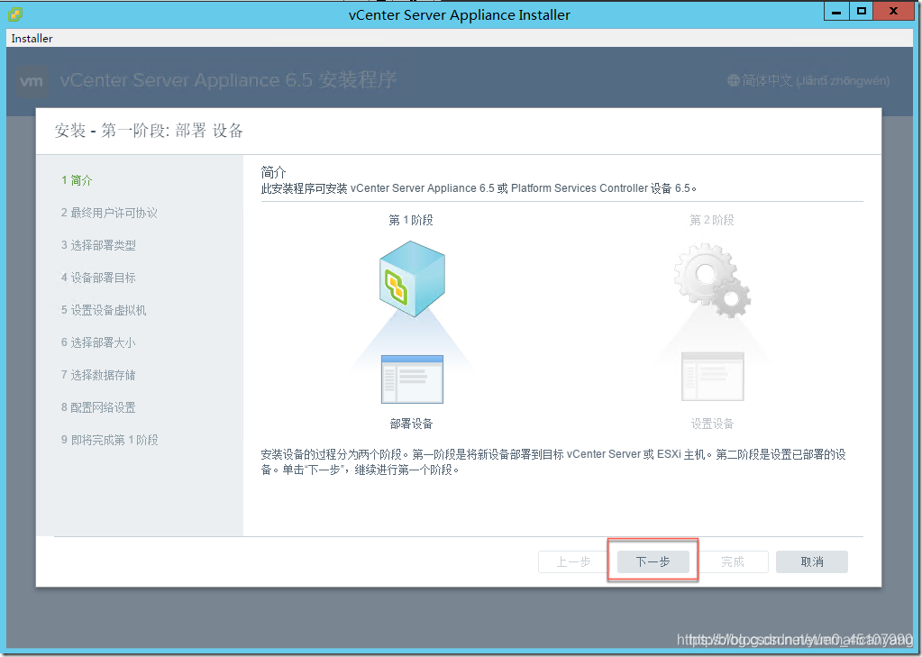This screenshot has height=657, width=922.
Task: Select step 3 选择部署类型
Action: pyautogui.click(x=99, y=245)
